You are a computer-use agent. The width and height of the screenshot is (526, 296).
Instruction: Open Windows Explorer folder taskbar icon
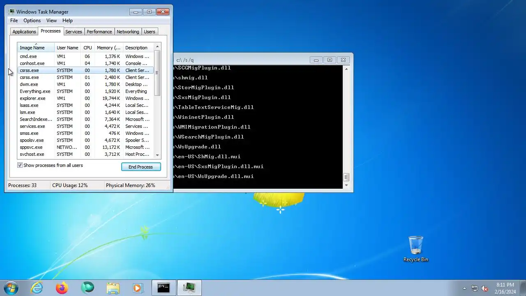[113, 288]
